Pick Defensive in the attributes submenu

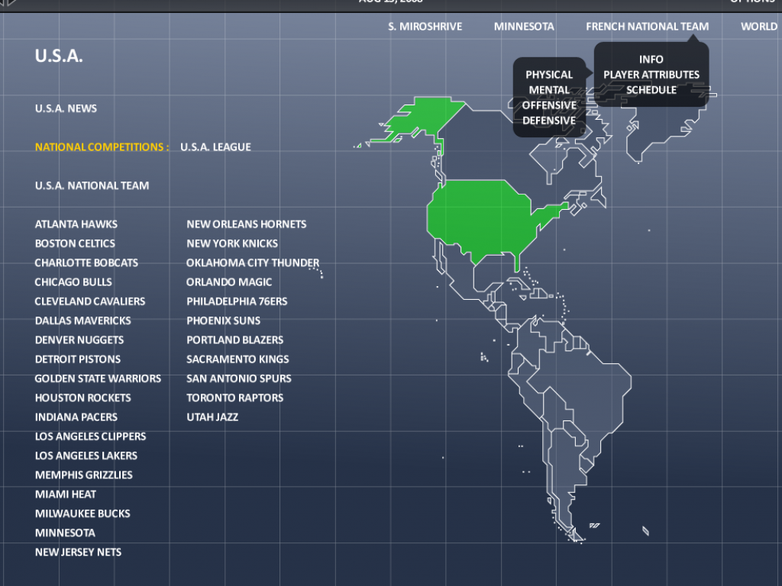tap(548, 121)
